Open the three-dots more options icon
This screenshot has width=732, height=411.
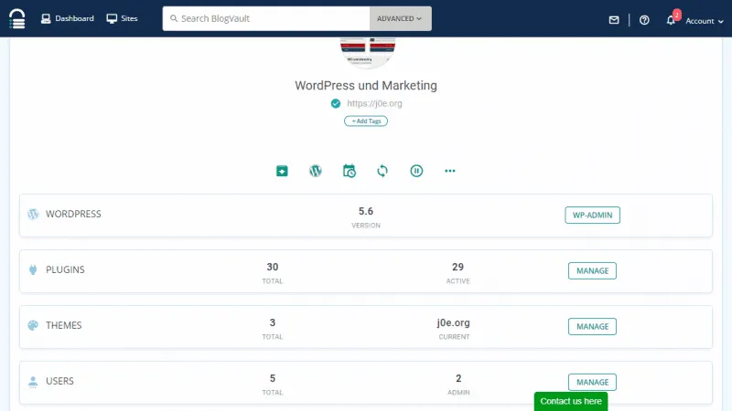coord(450,171)
